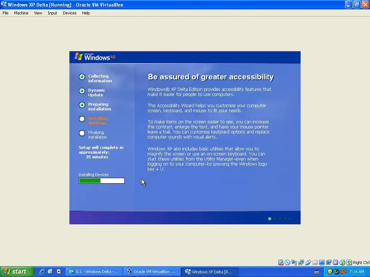Open the View menu
The image size is (370, 277).
pos(38,13)
